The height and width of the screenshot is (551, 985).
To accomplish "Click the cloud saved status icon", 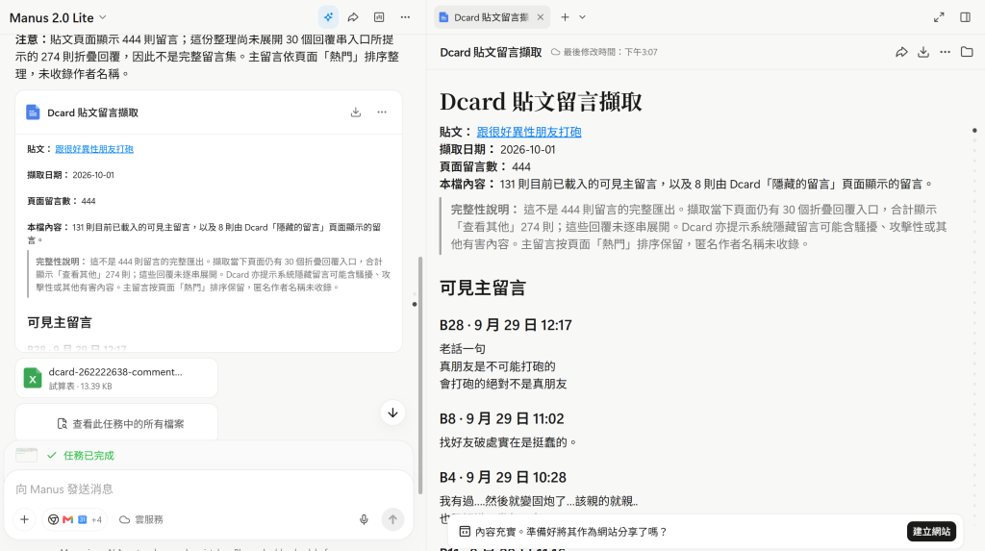I will point(555,52).
